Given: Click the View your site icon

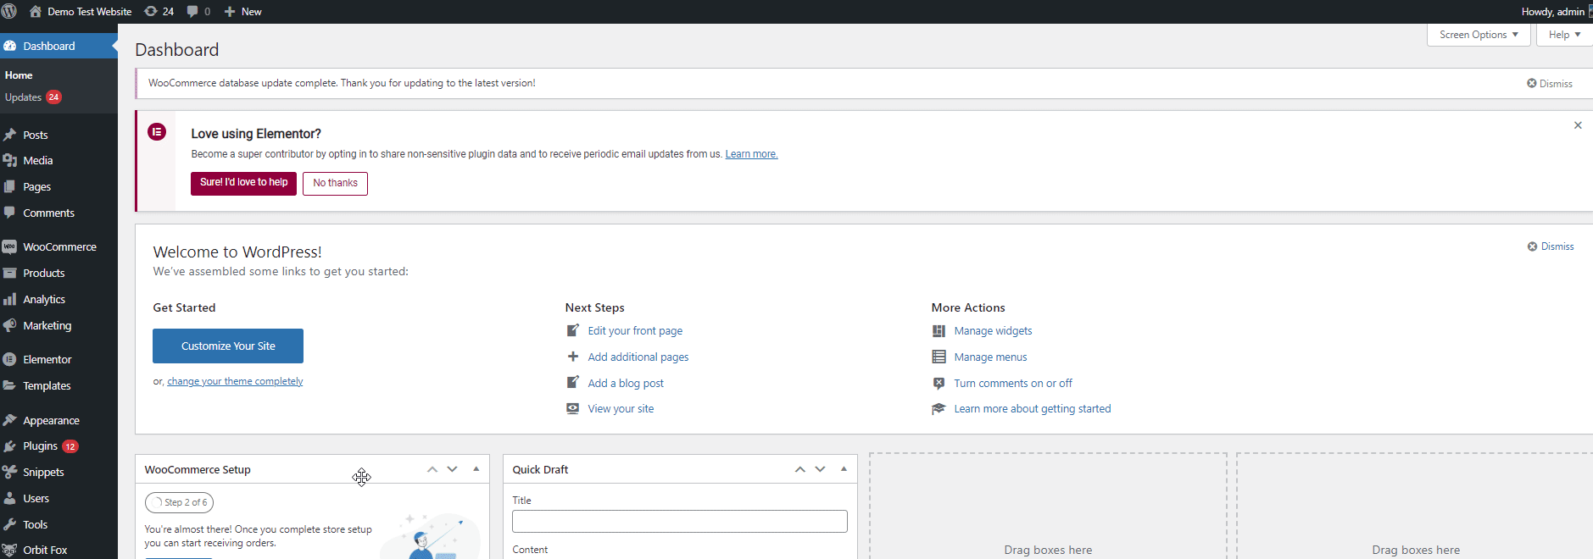Looking at the screenshot, I should point(573,408).
